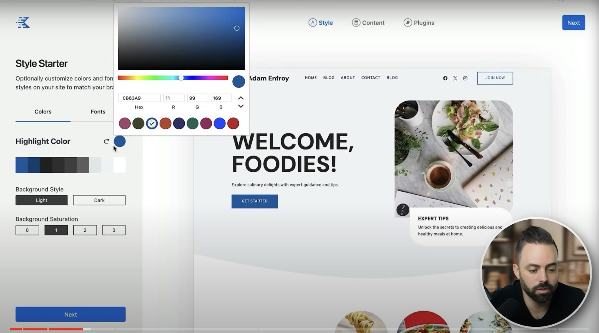Click the Next button at top right
The width and height of the screenshot is (599, 333).
point(573,23)
